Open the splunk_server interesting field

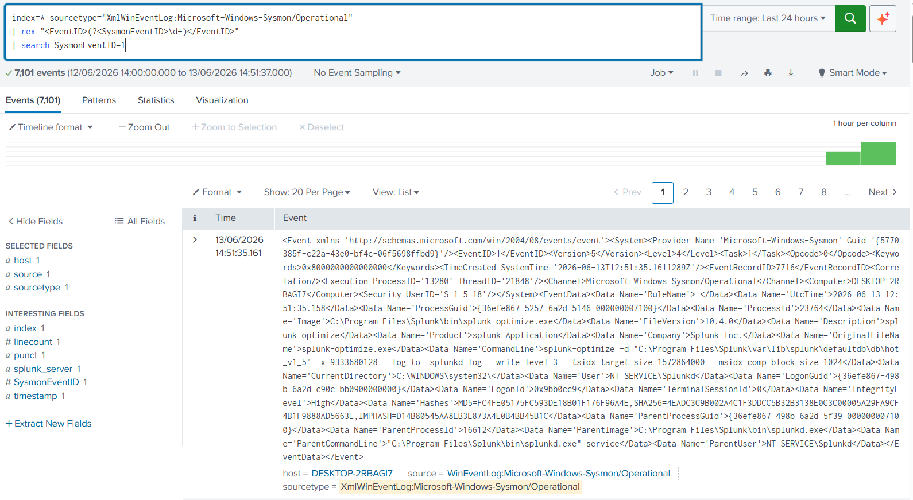[43, 369]
